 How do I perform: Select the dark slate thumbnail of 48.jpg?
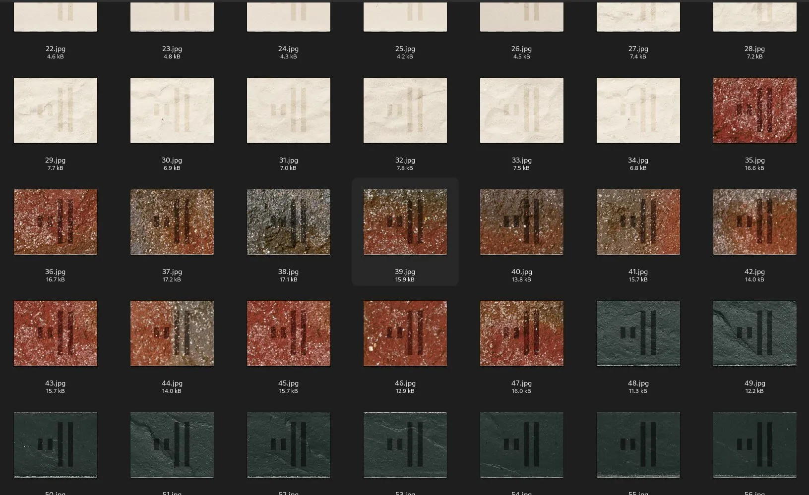pyautogui.click(x=638, y=333)
